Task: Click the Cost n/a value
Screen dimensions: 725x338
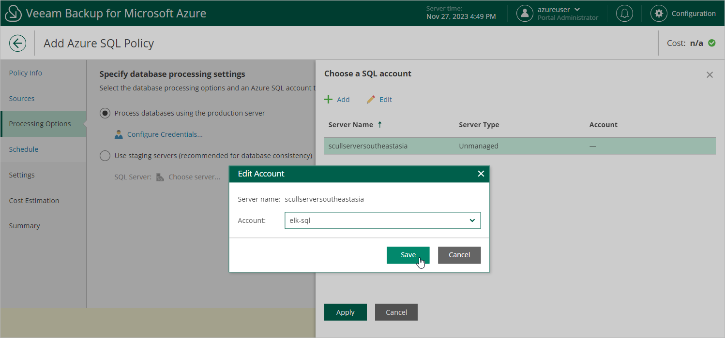Action: (x=696, y=43)
